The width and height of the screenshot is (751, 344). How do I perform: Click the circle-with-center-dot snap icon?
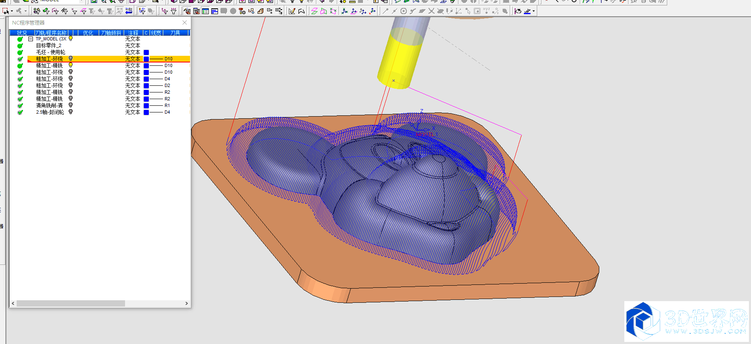pyautogui.click(x=403, y=11)
